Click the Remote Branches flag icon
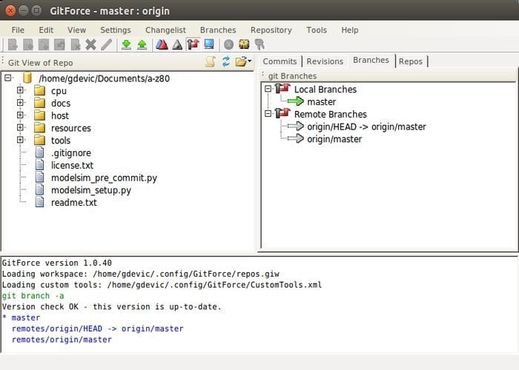519x370 pixels. click(x=282, y=113)
